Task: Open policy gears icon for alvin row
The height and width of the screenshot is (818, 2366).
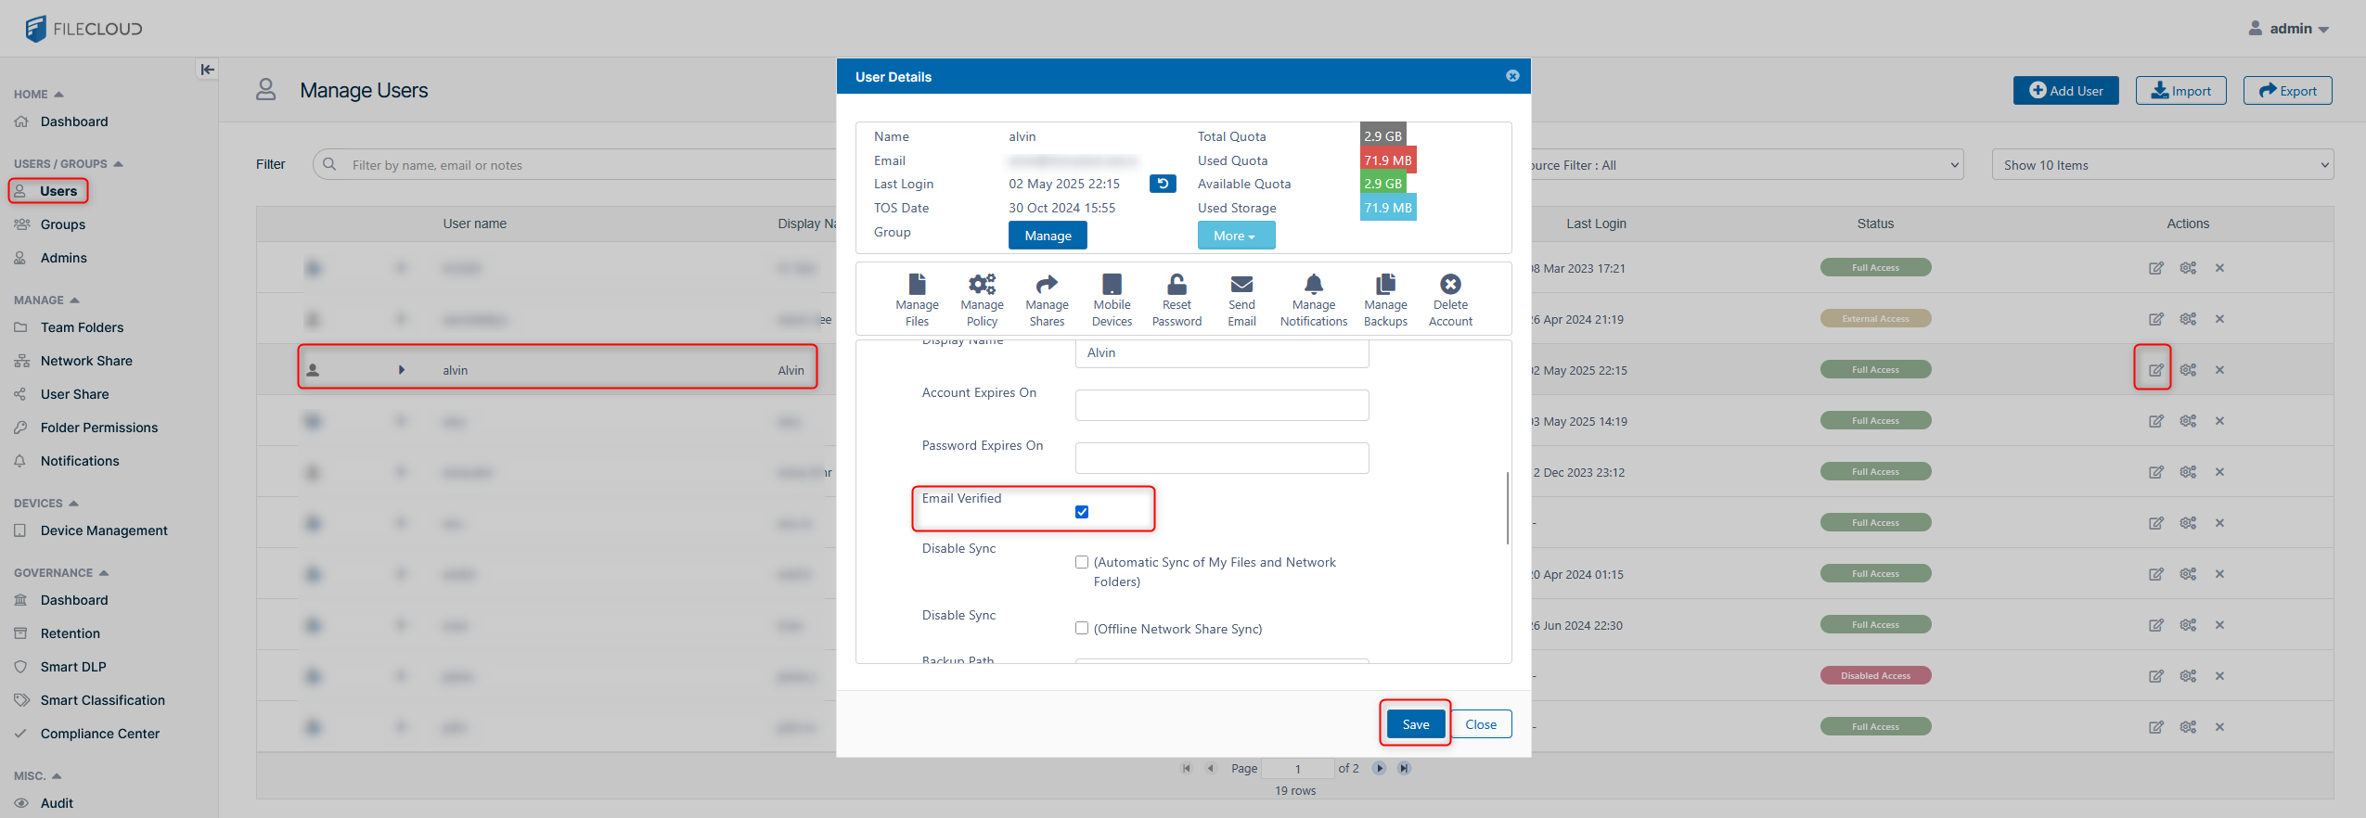Action: pos(2188,370)
